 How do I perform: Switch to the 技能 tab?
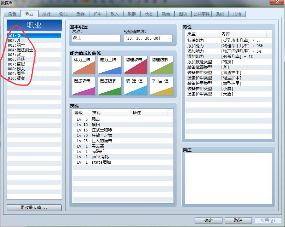pyautogui.click(x=46, y=14)
